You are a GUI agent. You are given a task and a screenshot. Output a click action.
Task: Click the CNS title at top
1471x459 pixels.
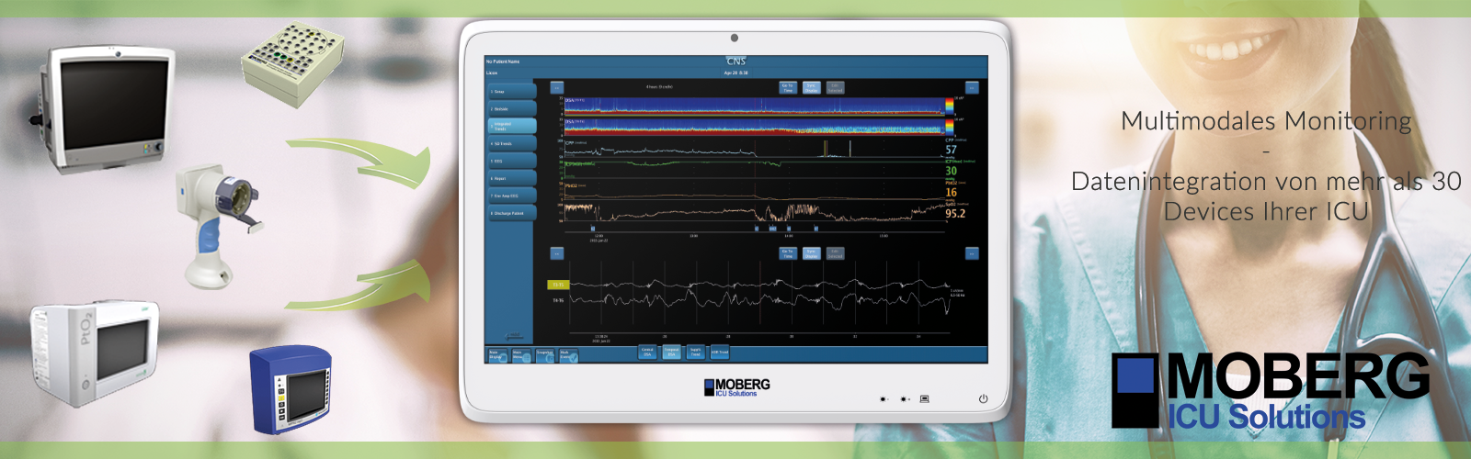tap(735, 62)
